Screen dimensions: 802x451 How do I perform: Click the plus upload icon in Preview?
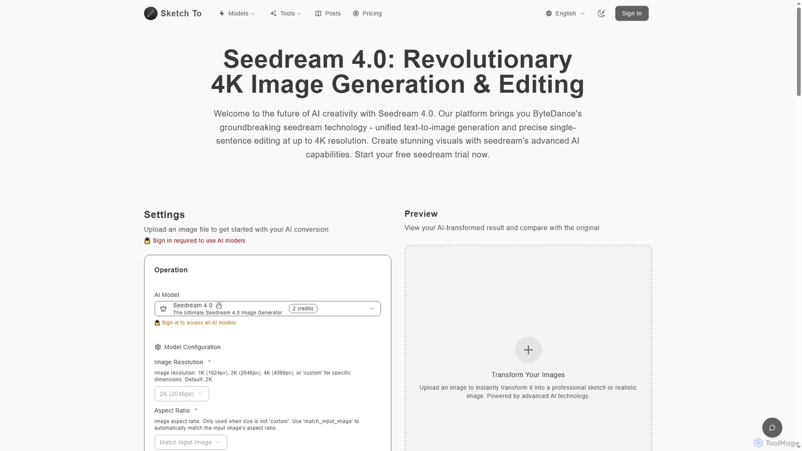coord(528,350)
